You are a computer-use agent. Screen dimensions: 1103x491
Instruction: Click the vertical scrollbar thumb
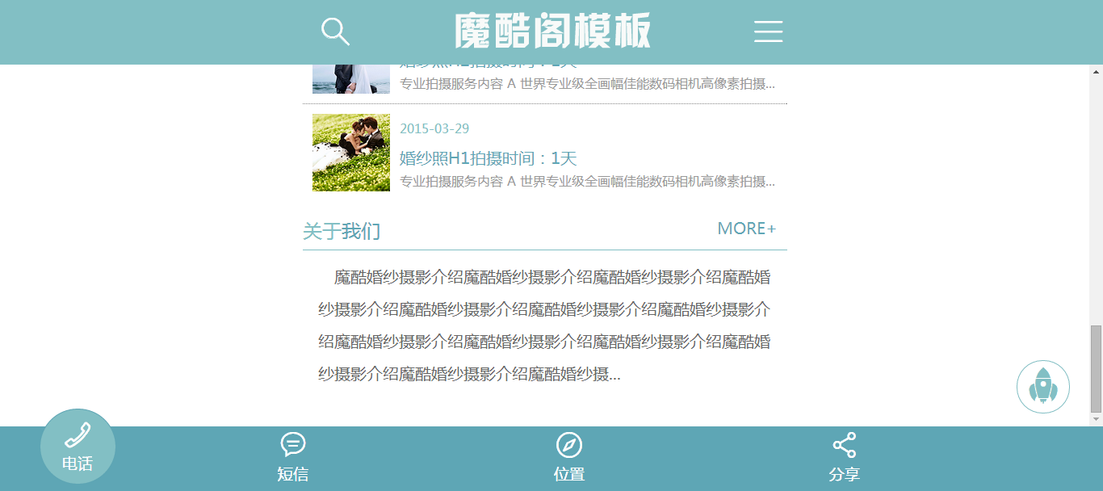[x=1096, y=369]
